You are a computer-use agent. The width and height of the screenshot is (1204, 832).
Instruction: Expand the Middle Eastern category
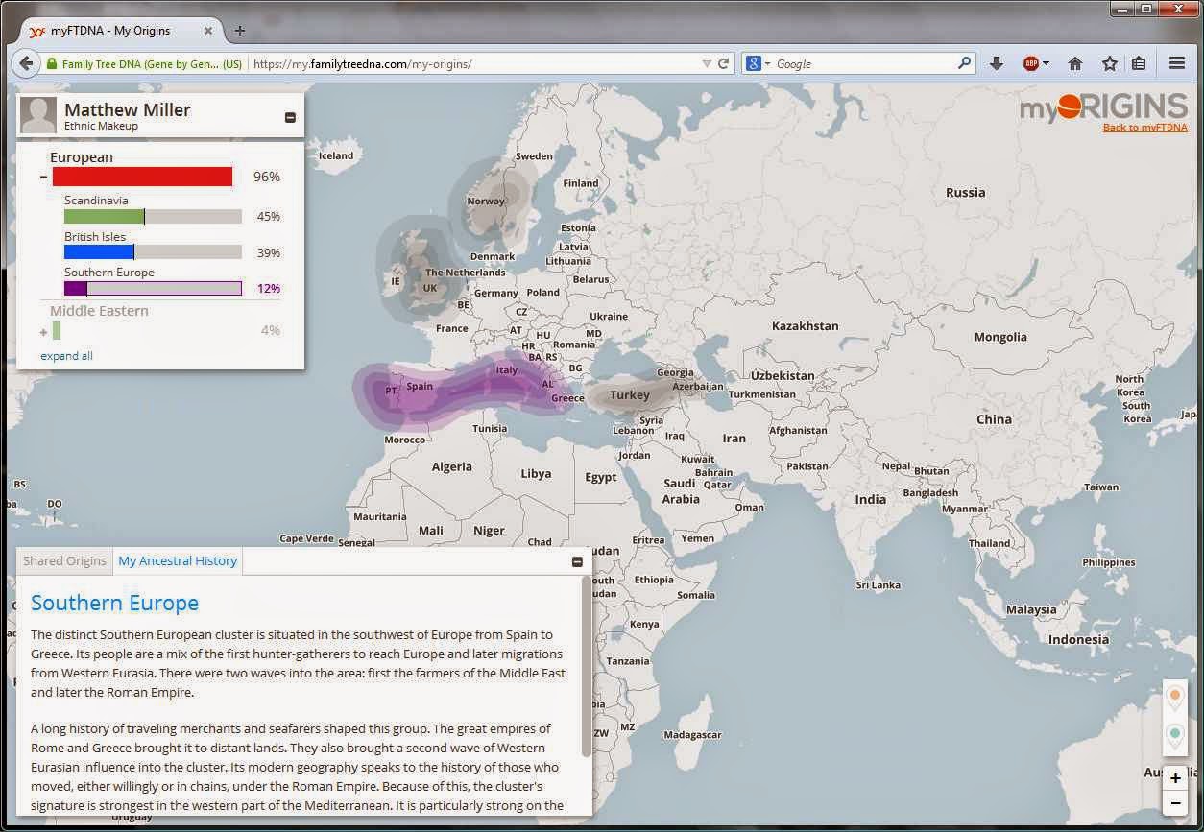(x=42, y=330)
